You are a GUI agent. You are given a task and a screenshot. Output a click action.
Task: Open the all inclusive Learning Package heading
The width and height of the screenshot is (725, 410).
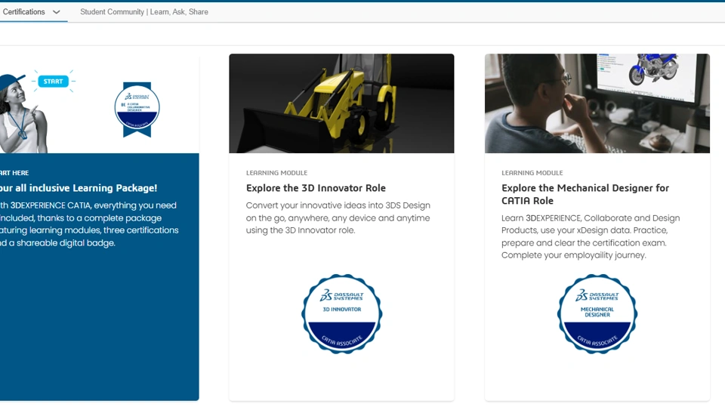pyautogui.click(x=79, y=188)
